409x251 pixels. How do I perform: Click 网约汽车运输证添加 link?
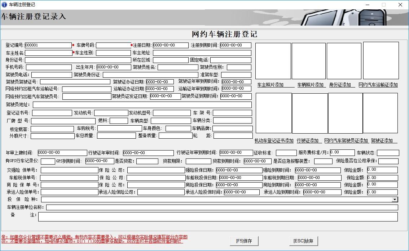pos(378,85)
